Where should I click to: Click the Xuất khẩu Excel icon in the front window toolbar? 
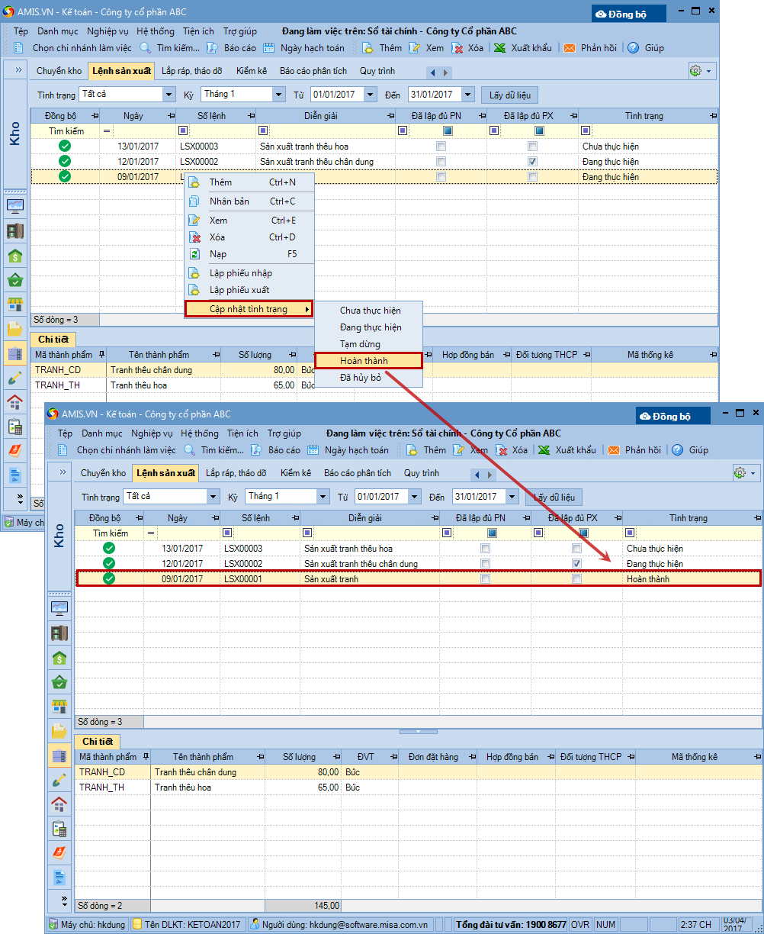544,450
